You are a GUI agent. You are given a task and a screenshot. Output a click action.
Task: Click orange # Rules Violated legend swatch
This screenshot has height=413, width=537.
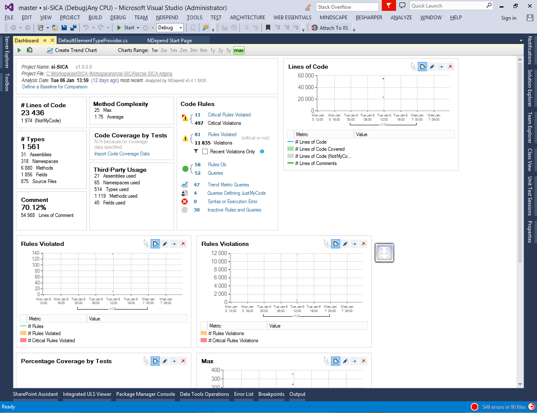(x=23, y=333)
